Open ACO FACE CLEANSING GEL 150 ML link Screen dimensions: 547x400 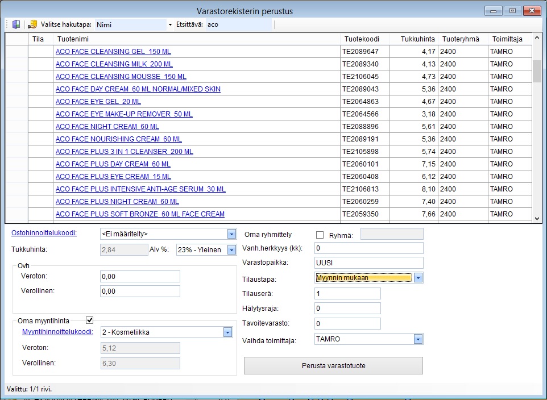tap(113, 52)
